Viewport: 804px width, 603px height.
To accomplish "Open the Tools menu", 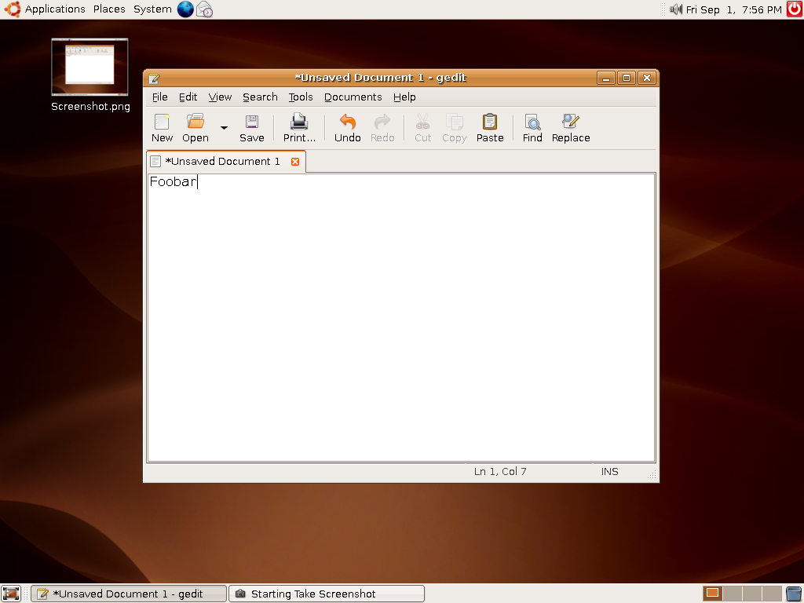I will tap(300, 97).
